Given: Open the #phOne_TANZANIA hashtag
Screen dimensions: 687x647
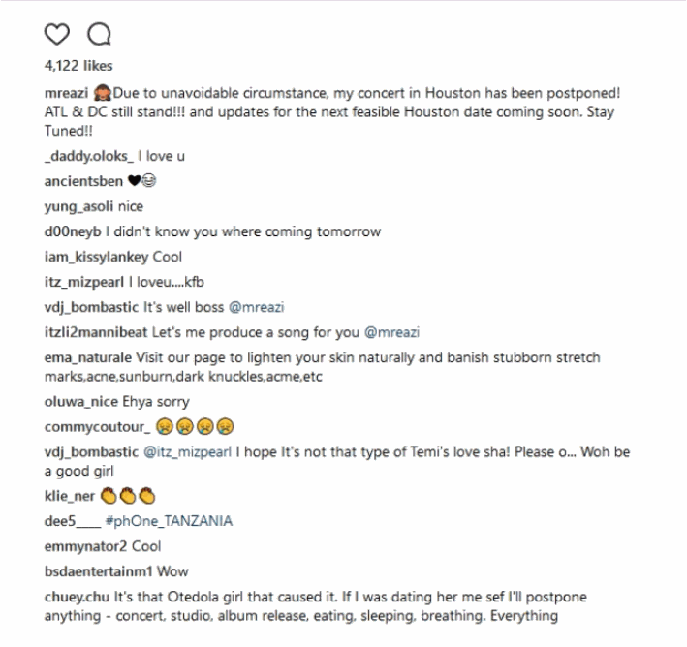Looking at the screenshot, I should (169, 521).
